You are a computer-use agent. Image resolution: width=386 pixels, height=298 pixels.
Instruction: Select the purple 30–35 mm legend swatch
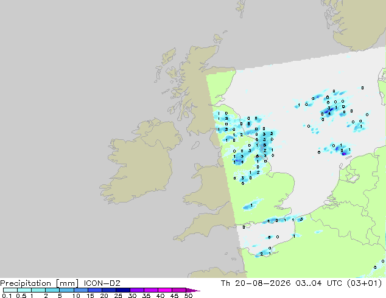pos(136,290)
